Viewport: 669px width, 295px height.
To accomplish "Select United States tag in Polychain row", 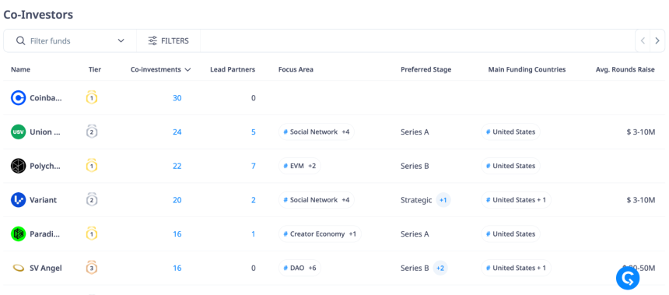I will 511,166.
